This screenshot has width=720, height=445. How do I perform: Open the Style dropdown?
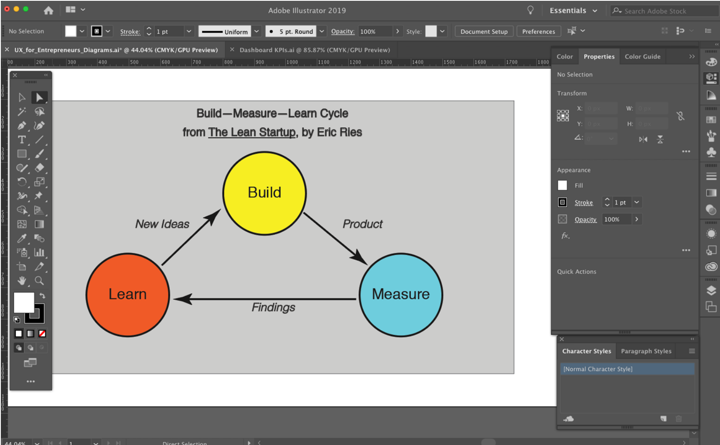coord(442,31)
